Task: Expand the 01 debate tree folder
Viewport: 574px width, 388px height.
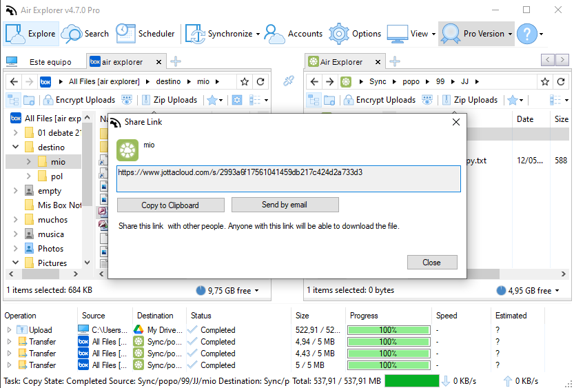Action: click(15, 132)
